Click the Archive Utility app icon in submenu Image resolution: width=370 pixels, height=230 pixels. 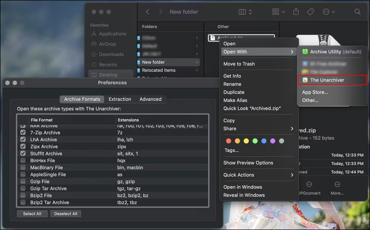point(305,52)
